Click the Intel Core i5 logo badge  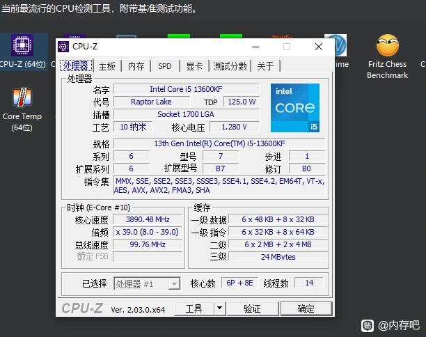pyautogui.click(x=295, y=108)
